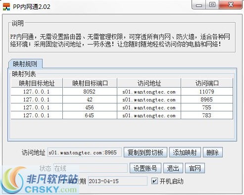Open the 官网 website button

click(x=195, y=168)
